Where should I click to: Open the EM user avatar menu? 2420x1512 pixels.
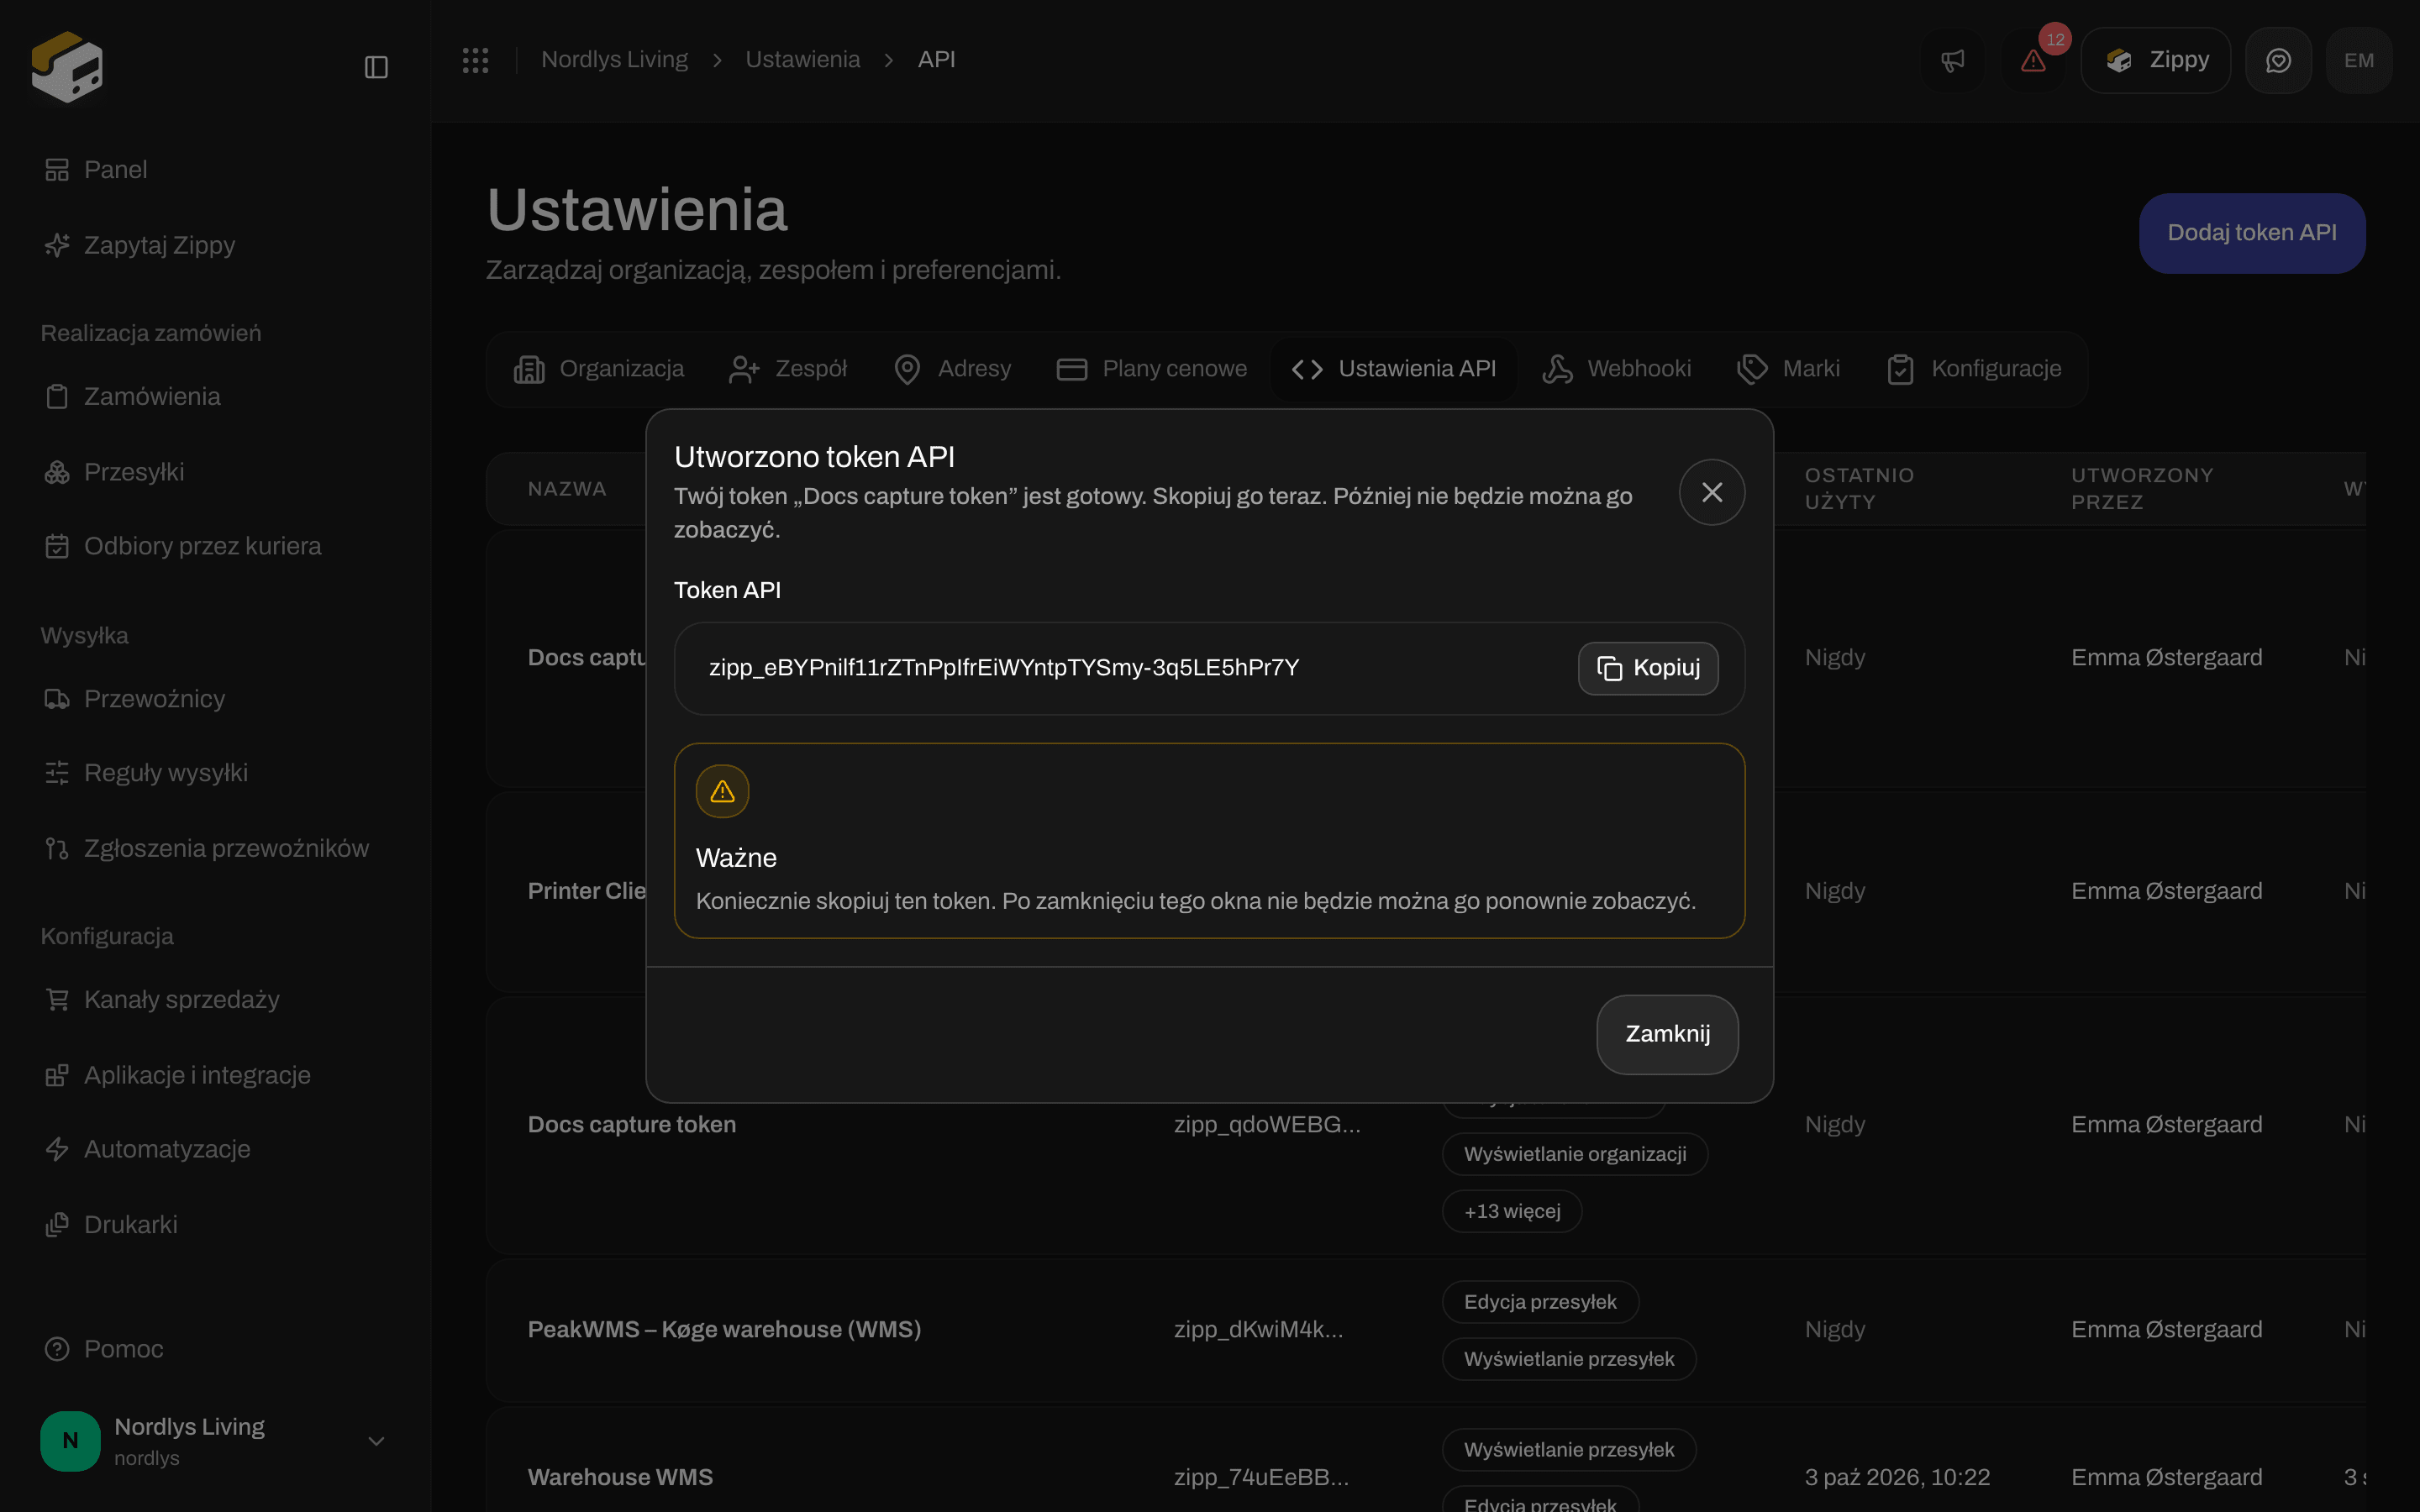pos(2359,60)
